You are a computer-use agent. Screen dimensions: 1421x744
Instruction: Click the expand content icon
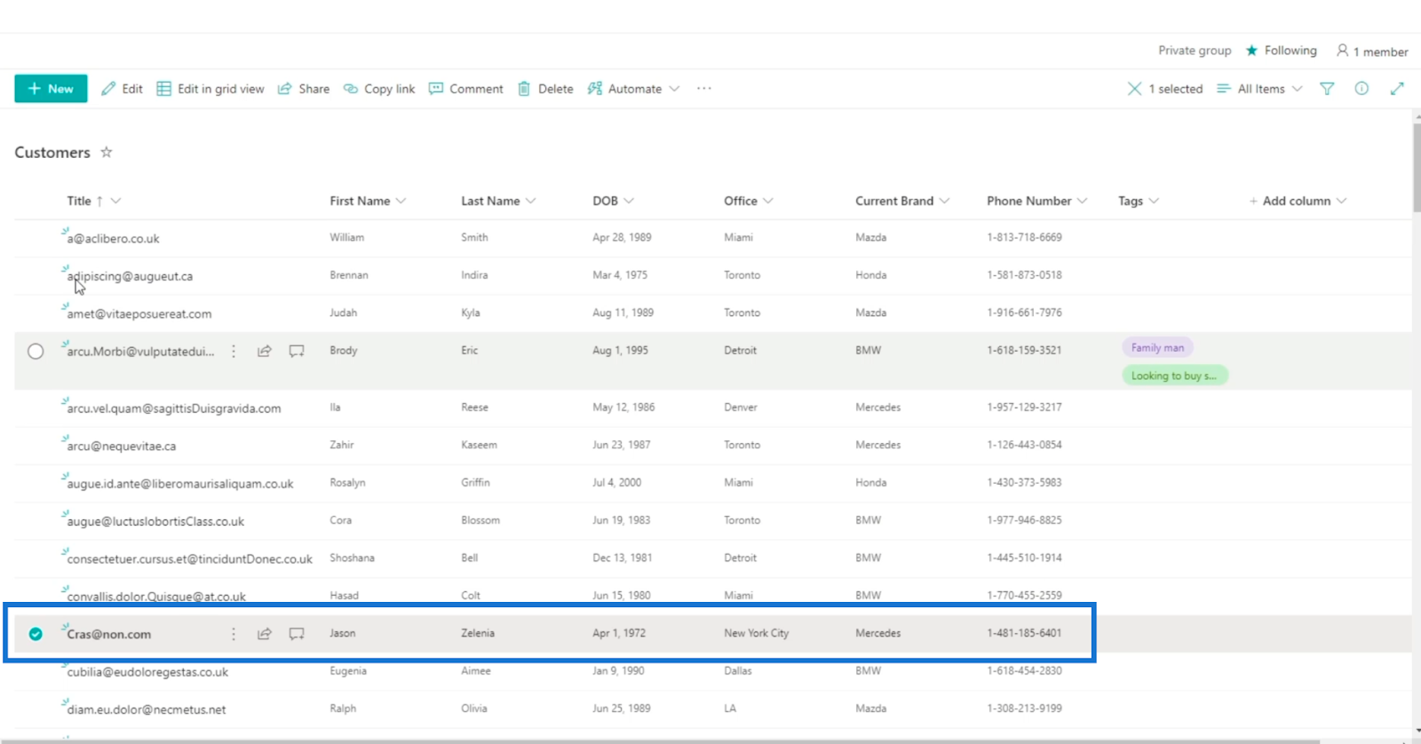click(1397, 89)
